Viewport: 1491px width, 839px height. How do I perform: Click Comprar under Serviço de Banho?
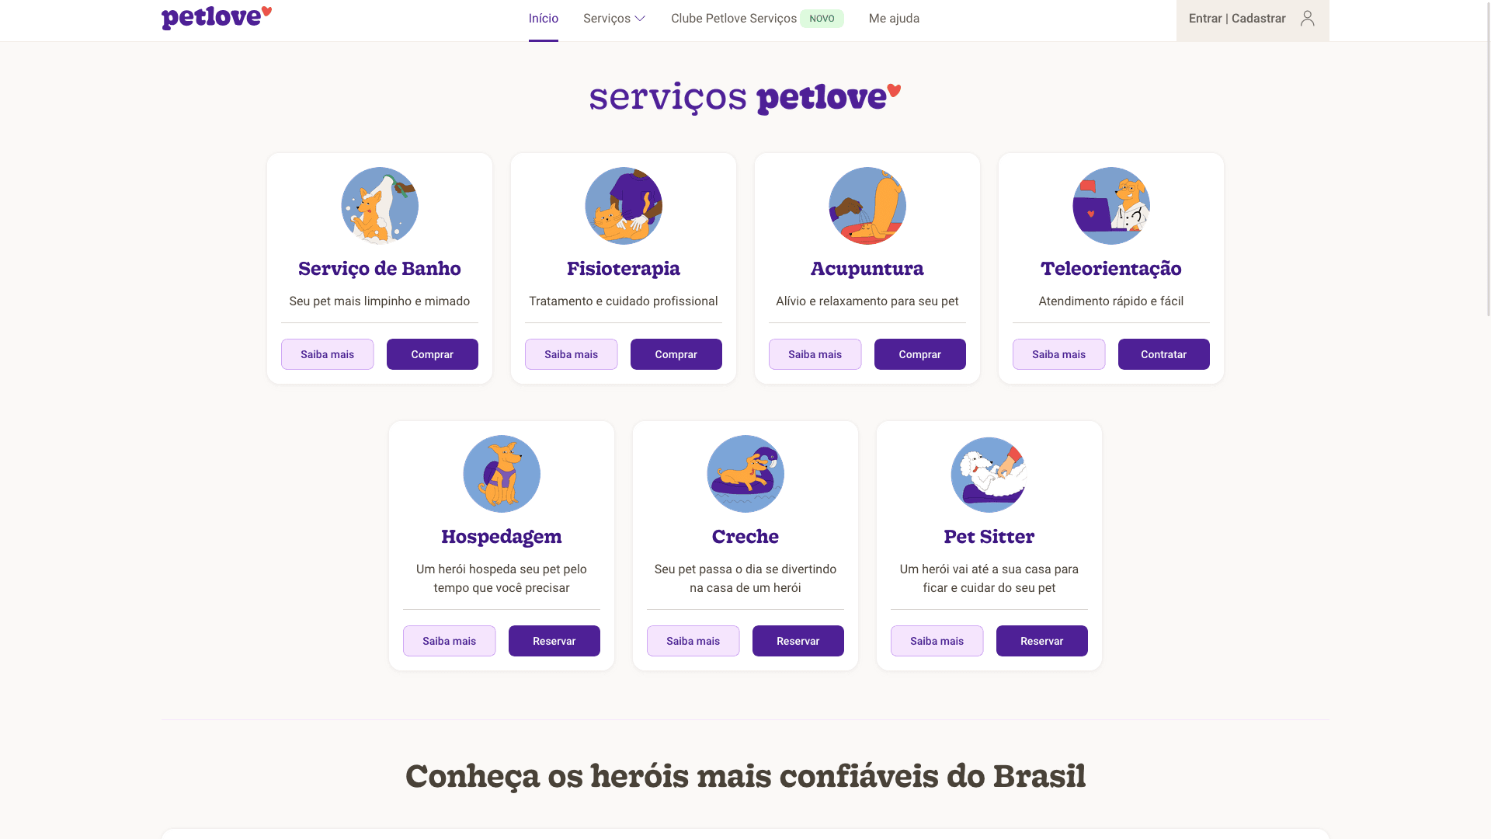click(432, 353)
